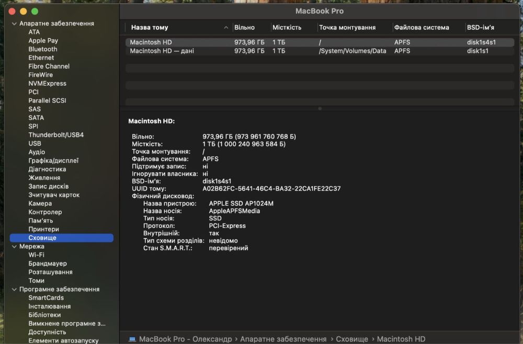Open Брандмауер sidebar entry
This screenshot has width=523, height=344.
[x=48, y=263]
